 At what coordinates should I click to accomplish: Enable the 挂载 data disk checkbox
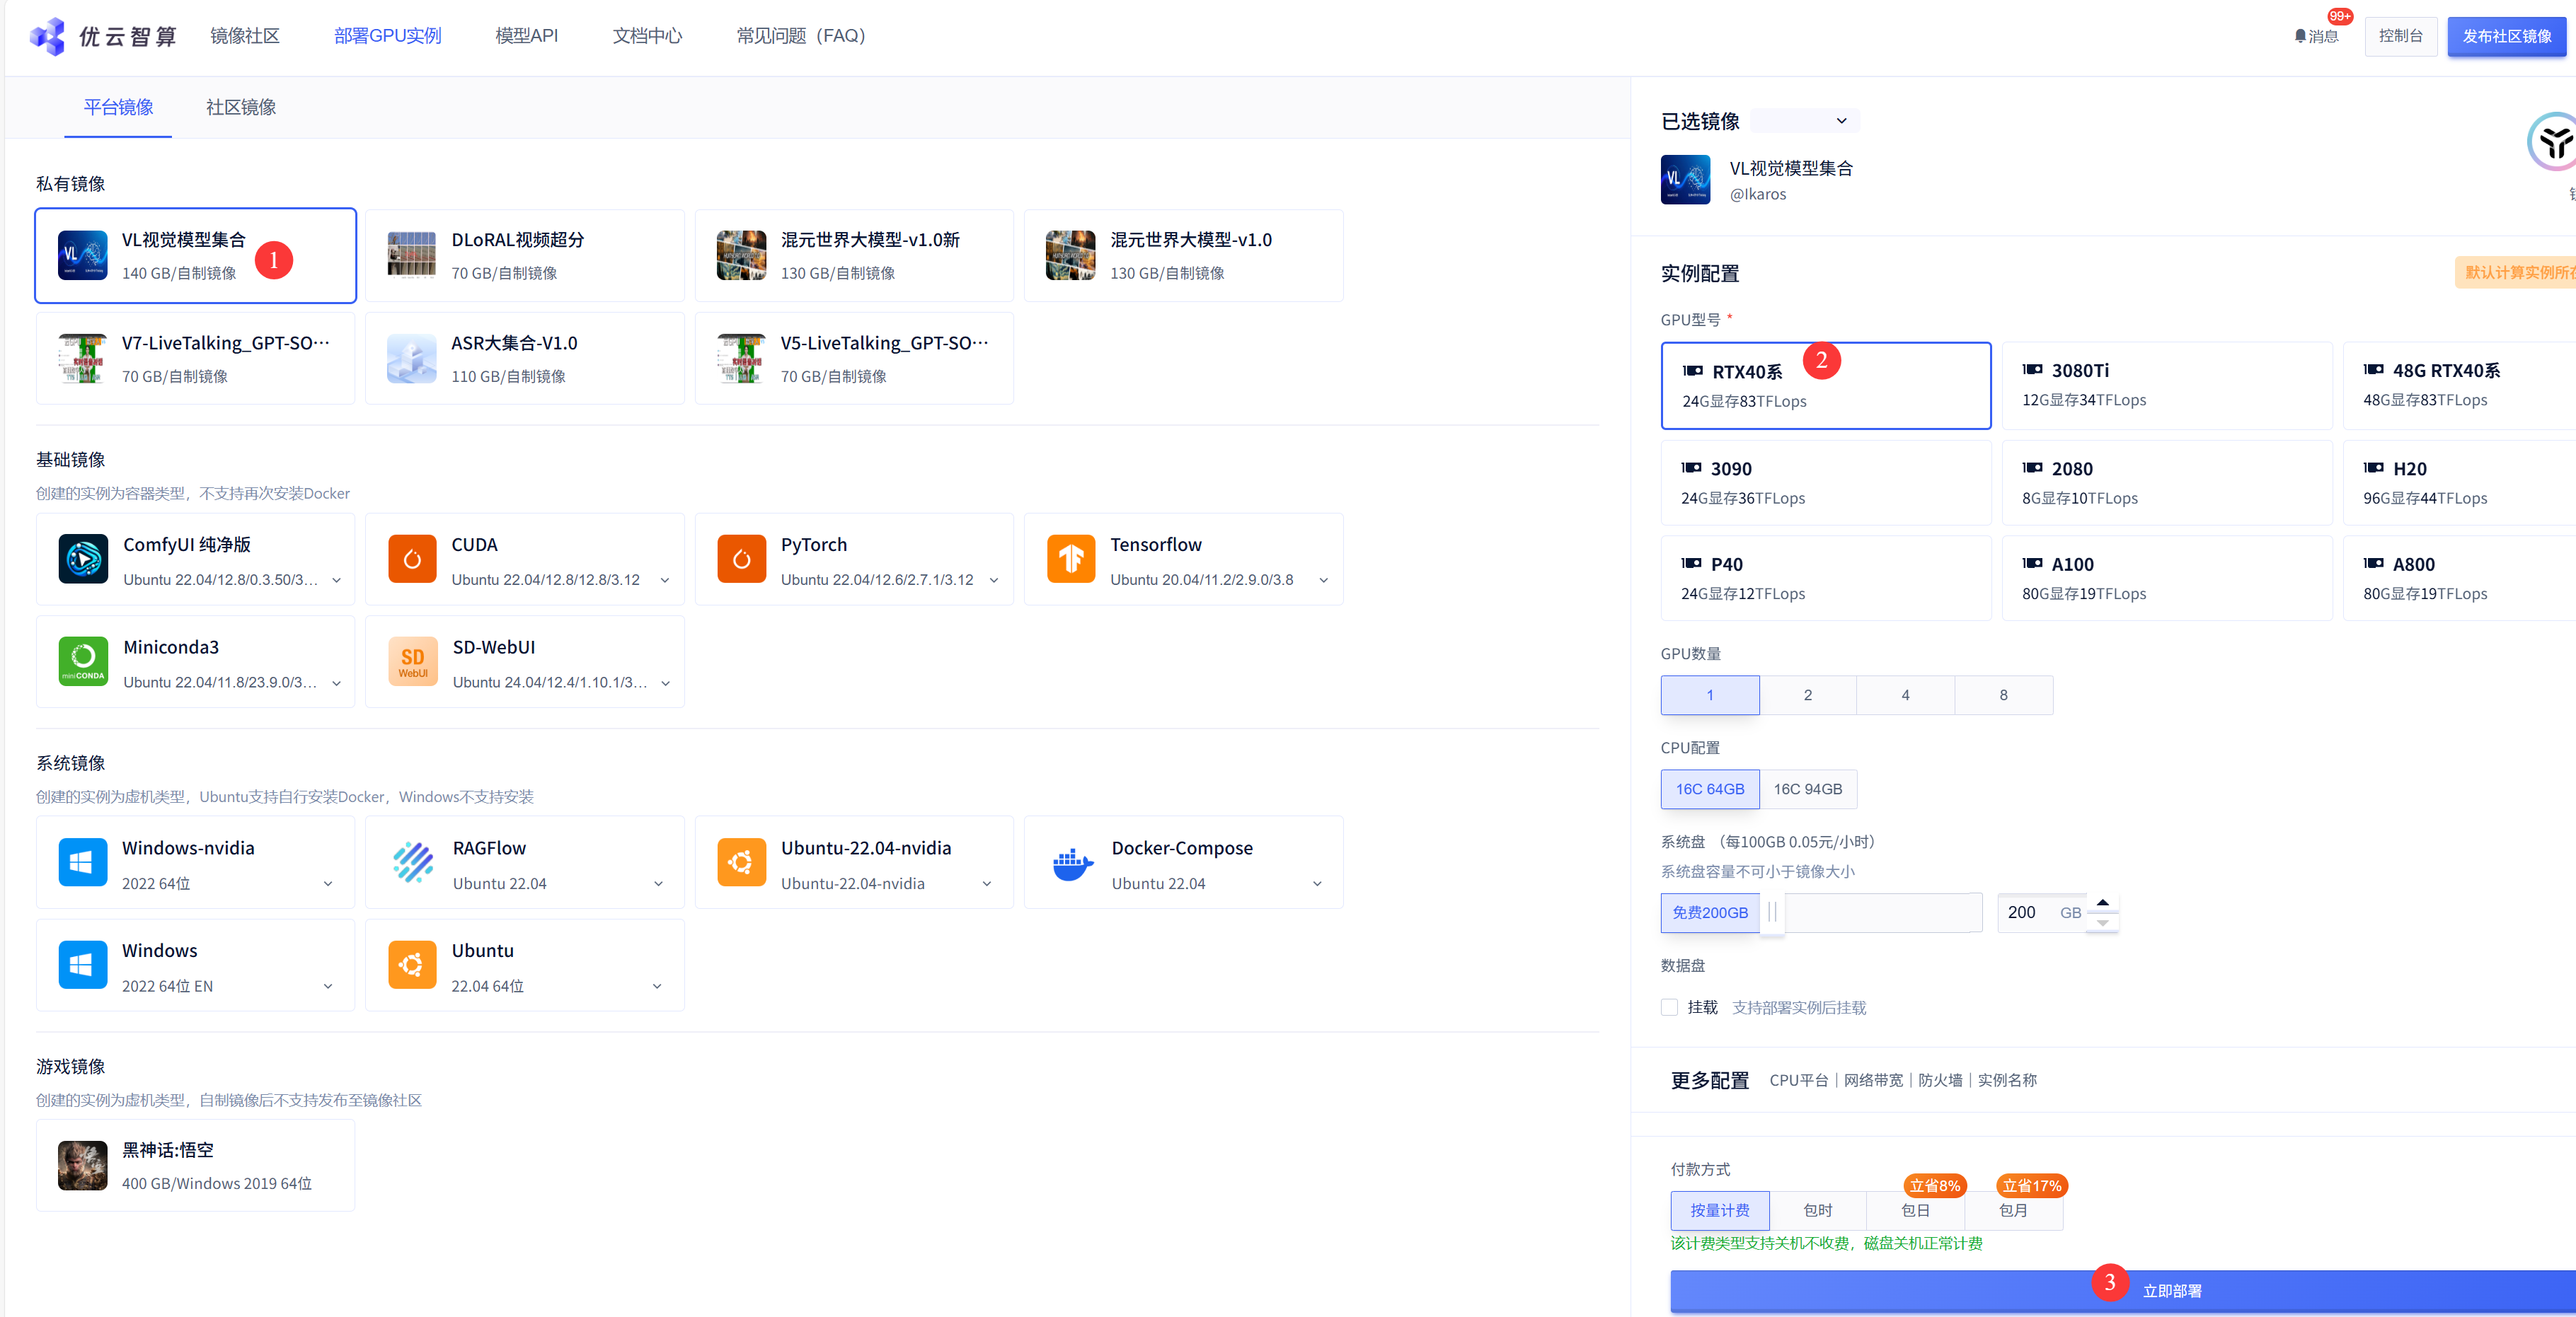(1669, 1007)
